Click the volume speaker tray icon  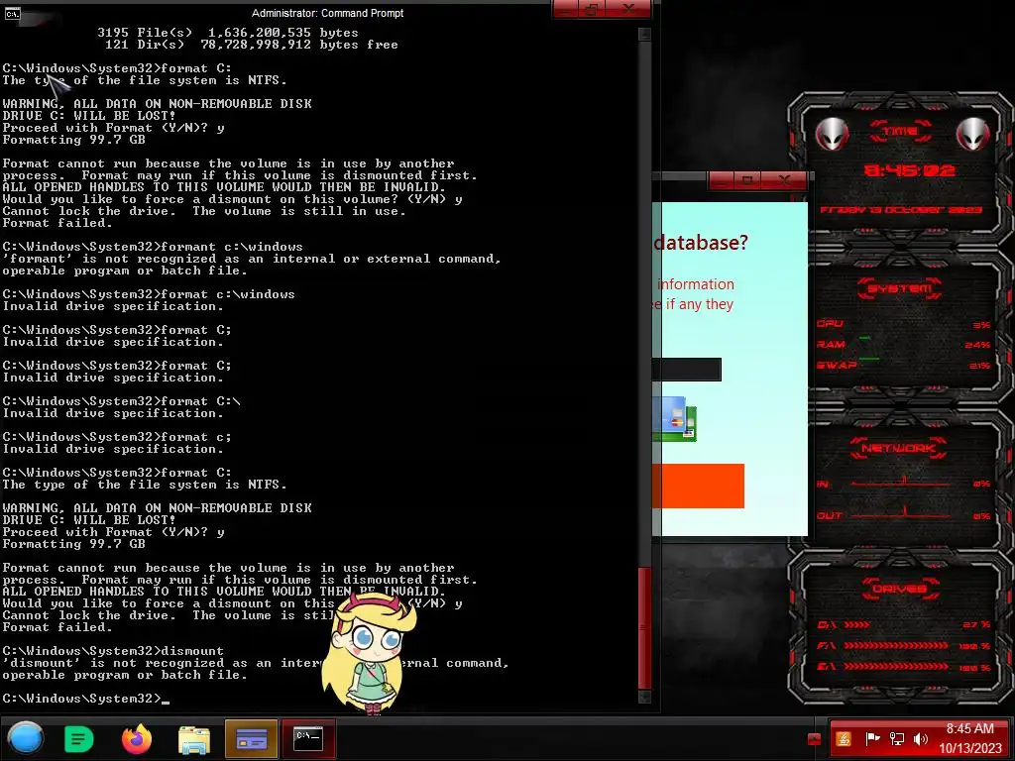pyautogui.click(x=920, y=739)
